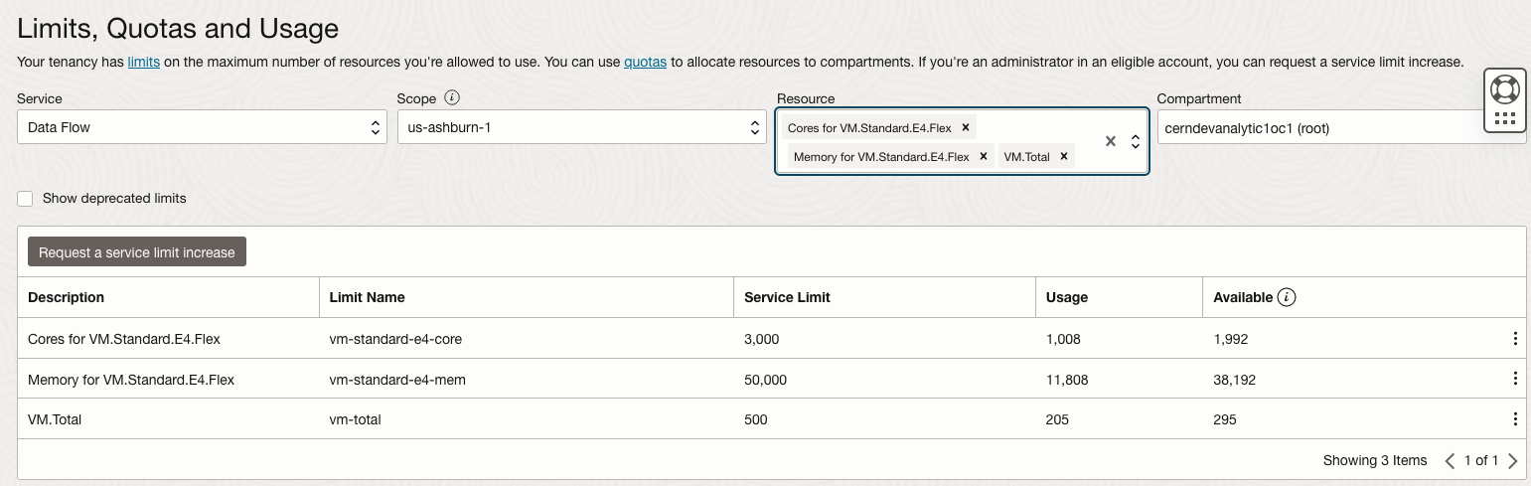Image resolution: width=1531 pixels, height=486 pixels.
Task: Open the support lifebuoy help icon
Action: click(x=1504, y=89)
